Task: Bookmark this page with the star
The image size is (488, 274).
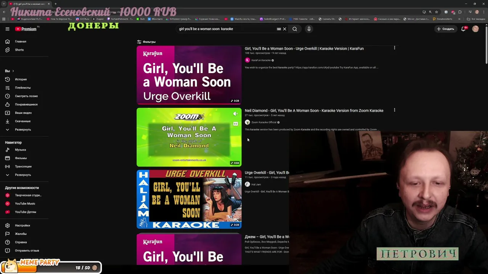Action: (x=437, y=12)
